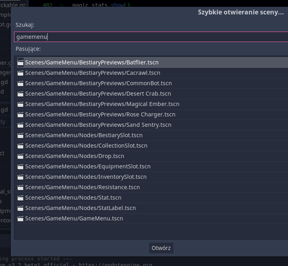Click the scene icon beside Batflier.tscn
Viewport: 288px width, 266px height.
click(x=20, y=63)
